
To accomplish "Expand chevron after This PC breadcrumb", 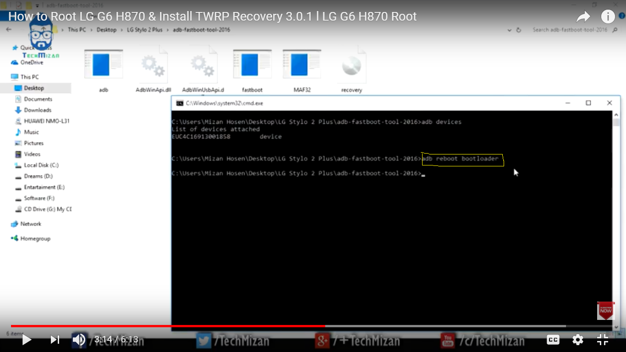I will pos(91,30).
